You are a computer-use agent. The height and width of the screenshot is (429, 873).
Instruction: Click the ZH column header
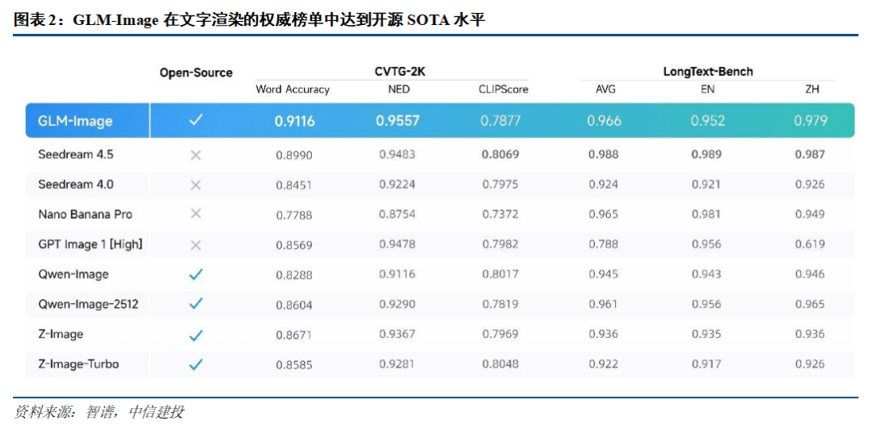pos(812,90)
